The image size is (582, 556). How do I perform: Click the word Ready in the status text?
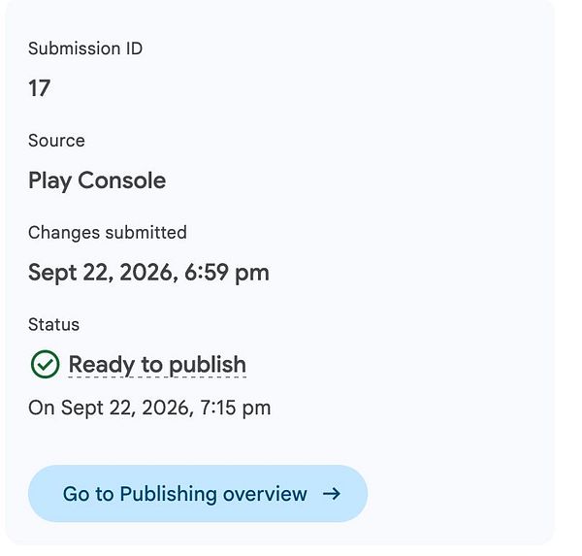pos(101,365)
